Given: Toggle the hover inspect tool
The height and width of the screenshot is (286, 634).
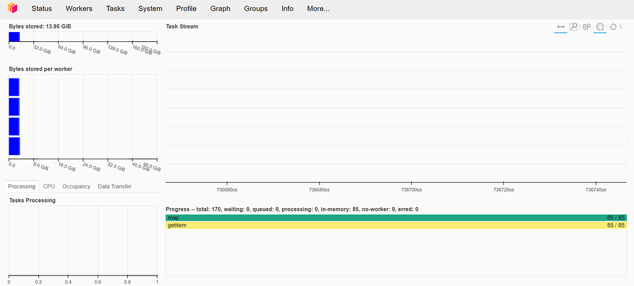Looking at the screenshot, I should point(599,27).
